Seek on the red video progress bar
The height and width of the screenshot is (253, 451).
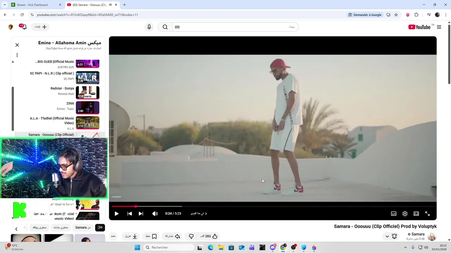tap(273, 206)
